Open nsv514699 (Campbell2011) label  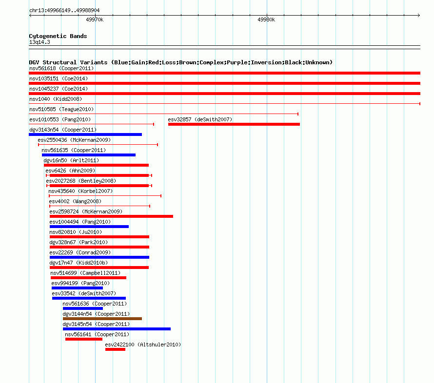pos(85,273)
